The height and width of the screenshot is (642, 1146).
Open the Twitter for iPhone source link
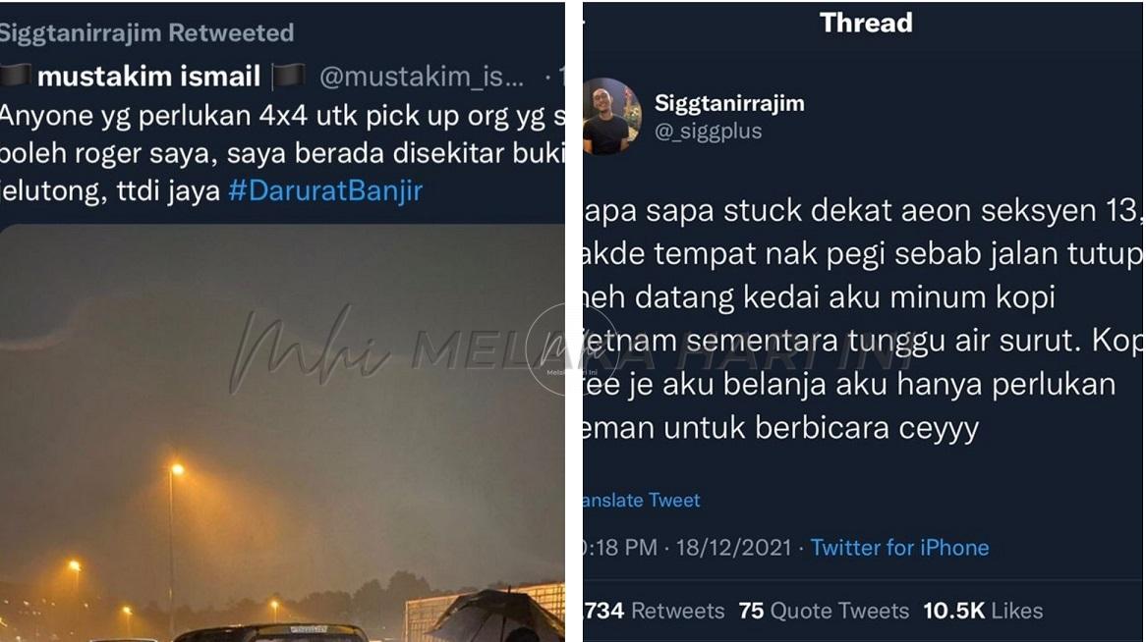[899, 548]
